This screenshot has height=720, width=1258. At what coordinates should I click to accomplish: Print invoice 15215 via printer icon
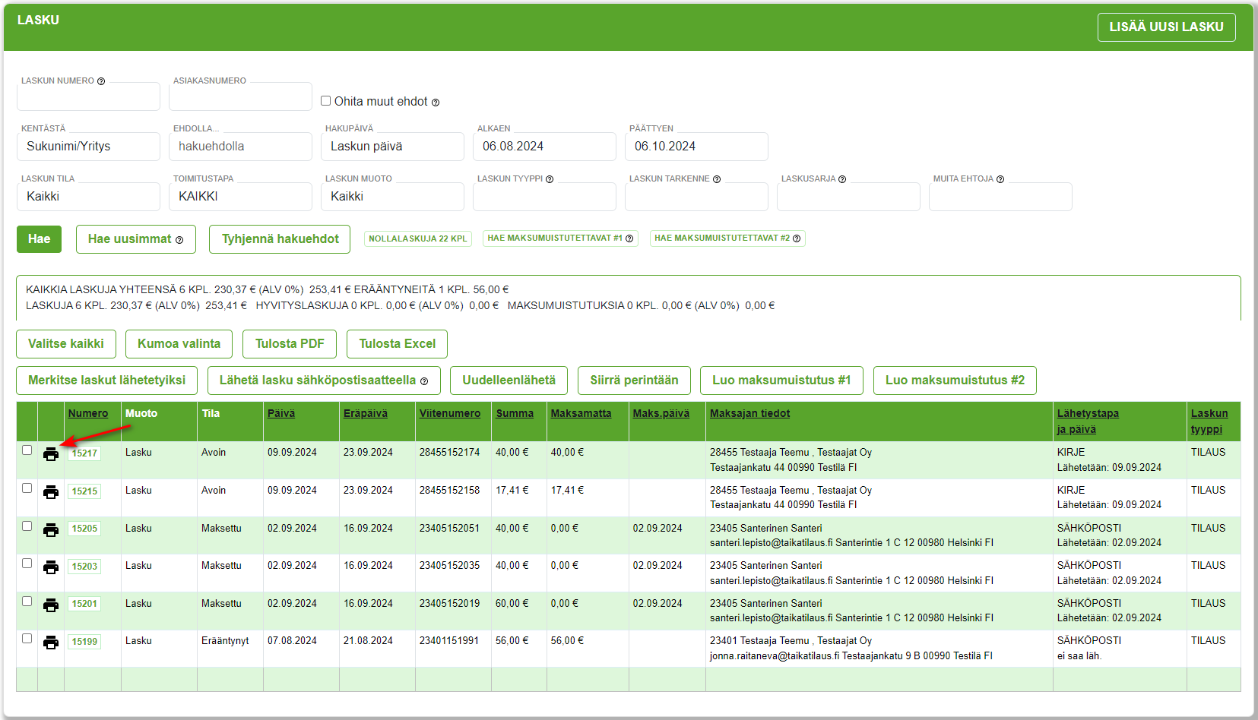(x=51, y=492)
